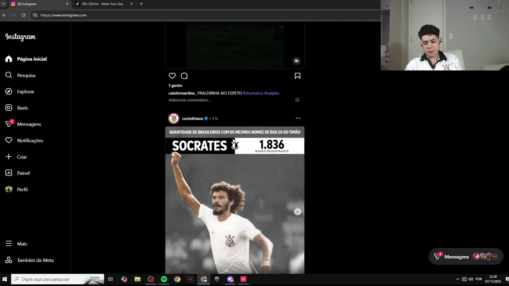The width and height of the screenshot is (509, 286).
Task: Go to Página inicial in sidebar
Action: pos(26,59)
